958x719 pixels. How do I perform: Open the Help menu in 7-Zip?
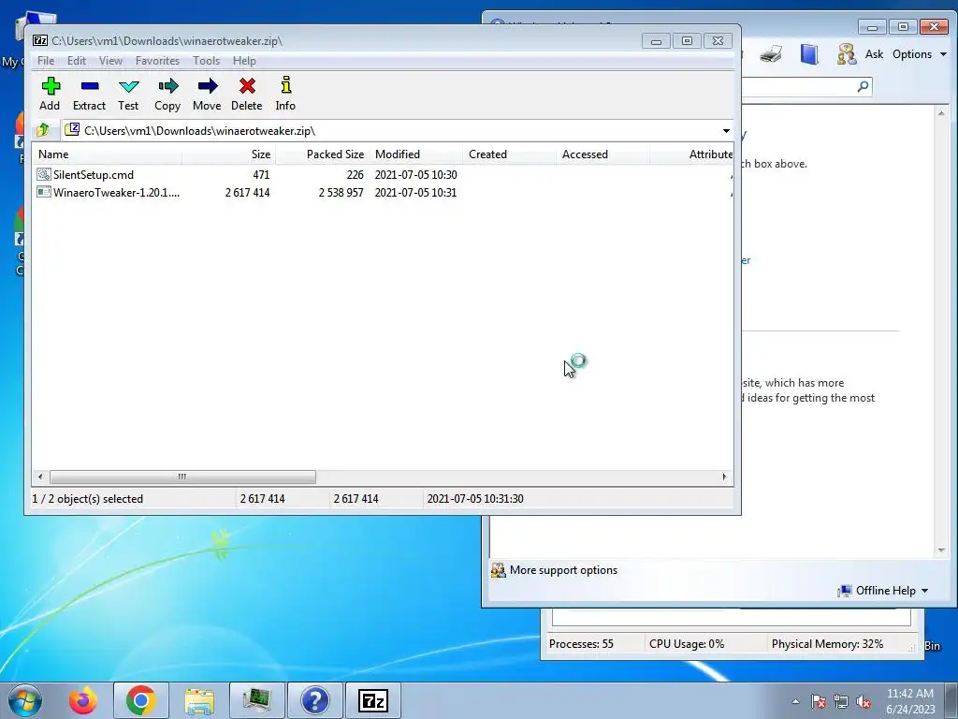[244, 61]
